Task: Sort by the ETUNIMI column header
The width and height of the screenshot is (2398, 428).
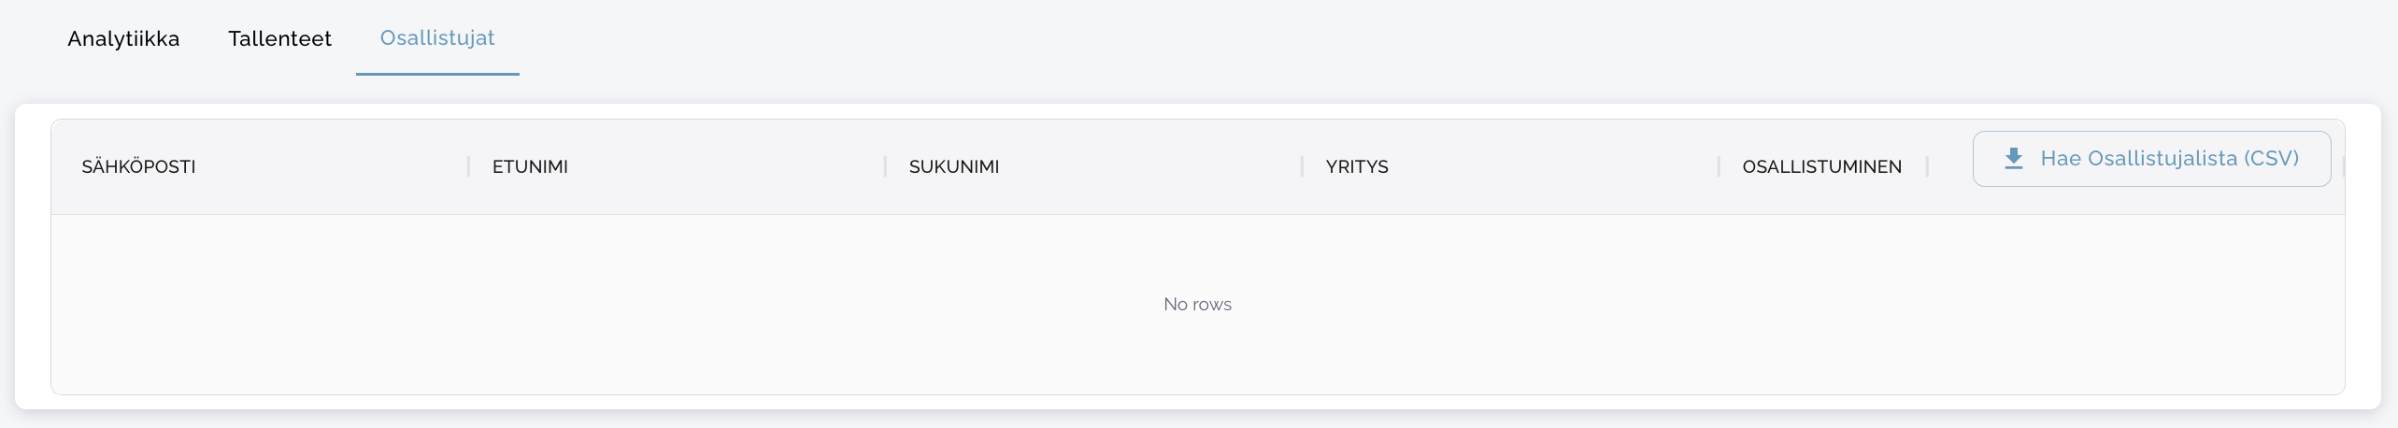Action: coord(530,166)
